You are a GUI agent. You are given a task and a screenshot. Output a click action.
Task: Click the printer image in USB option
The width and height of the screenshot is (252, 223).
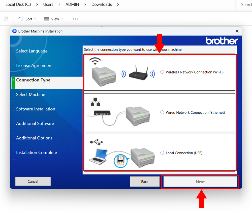pos(143,158)
